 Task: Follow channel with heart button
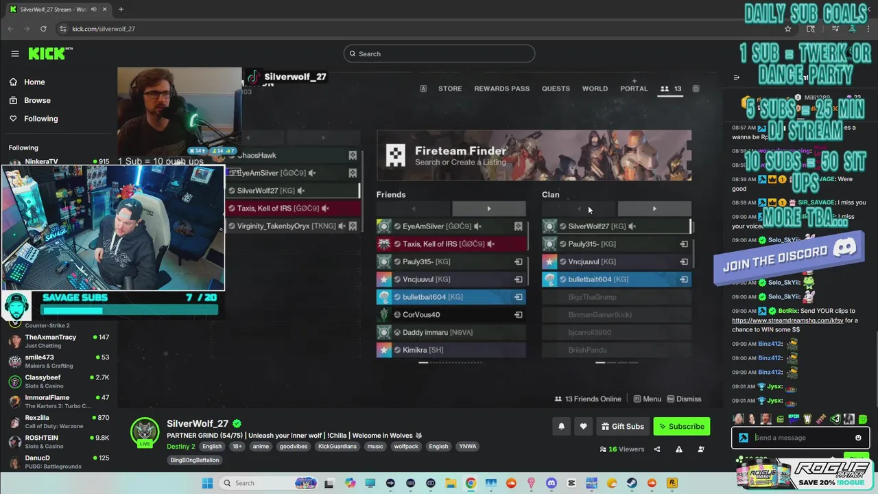[583, 426]
